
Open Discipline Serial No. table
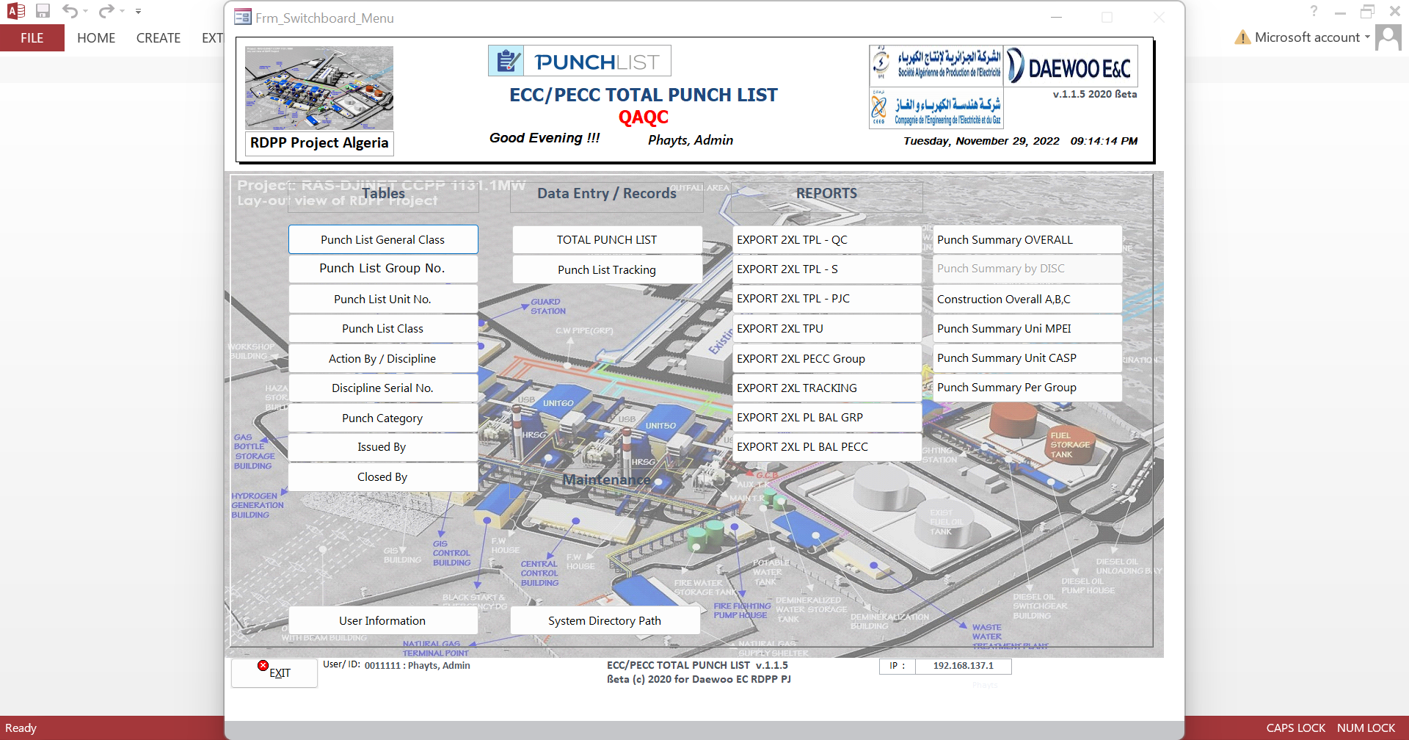click(383, 388)
